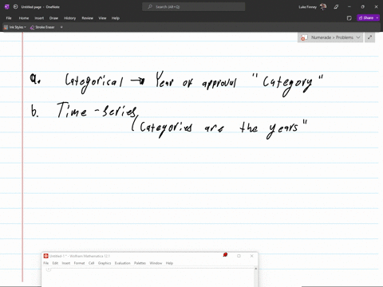Open the History tab

pyautogui.click(x=69, y=18)
